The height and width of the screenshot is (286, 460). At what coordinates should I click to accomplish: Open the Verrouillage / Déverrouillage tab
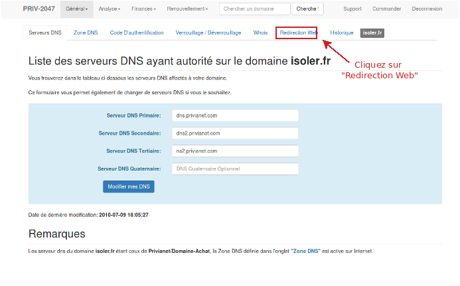pyautogui.click(x=208, y=33)
